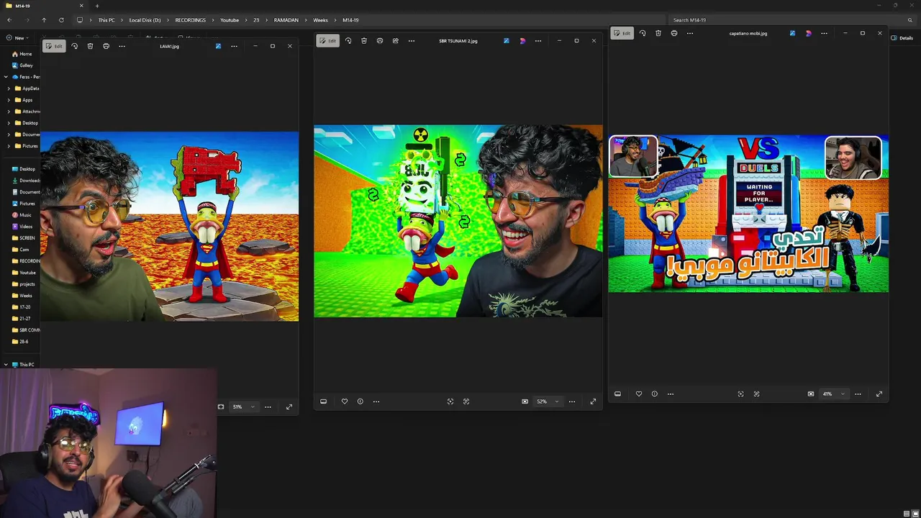Image resolution: width=921 pixels, height=518 pixels.
Task: Enter fullscreen in LAVA1.jpg window
Action: point(289,406)
